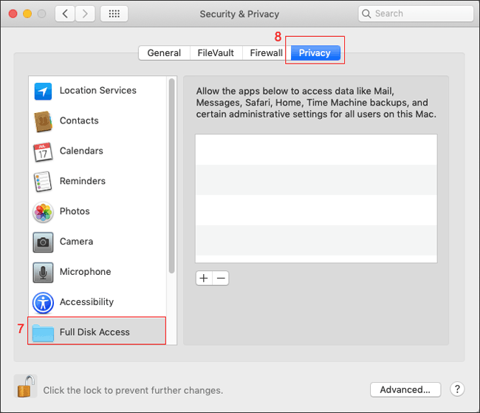Click the Photos pinwheel icon

tap(43, 212)
